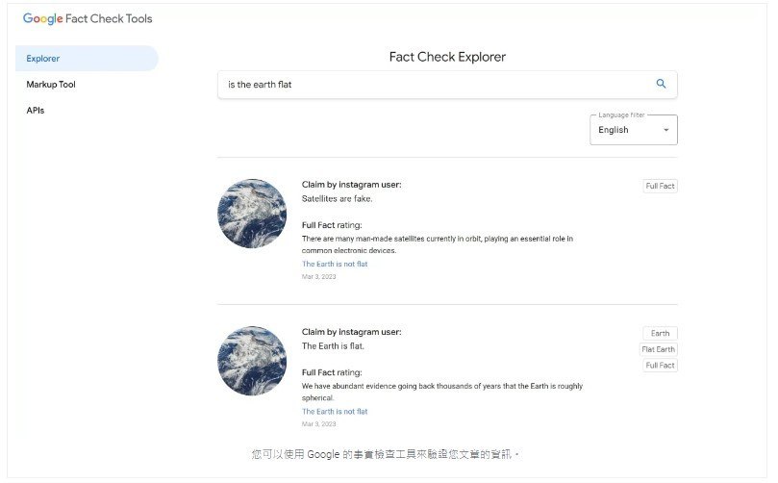Click the Earth tag on second result
This screenshot has width=778, height=483.
click(660, 333)
